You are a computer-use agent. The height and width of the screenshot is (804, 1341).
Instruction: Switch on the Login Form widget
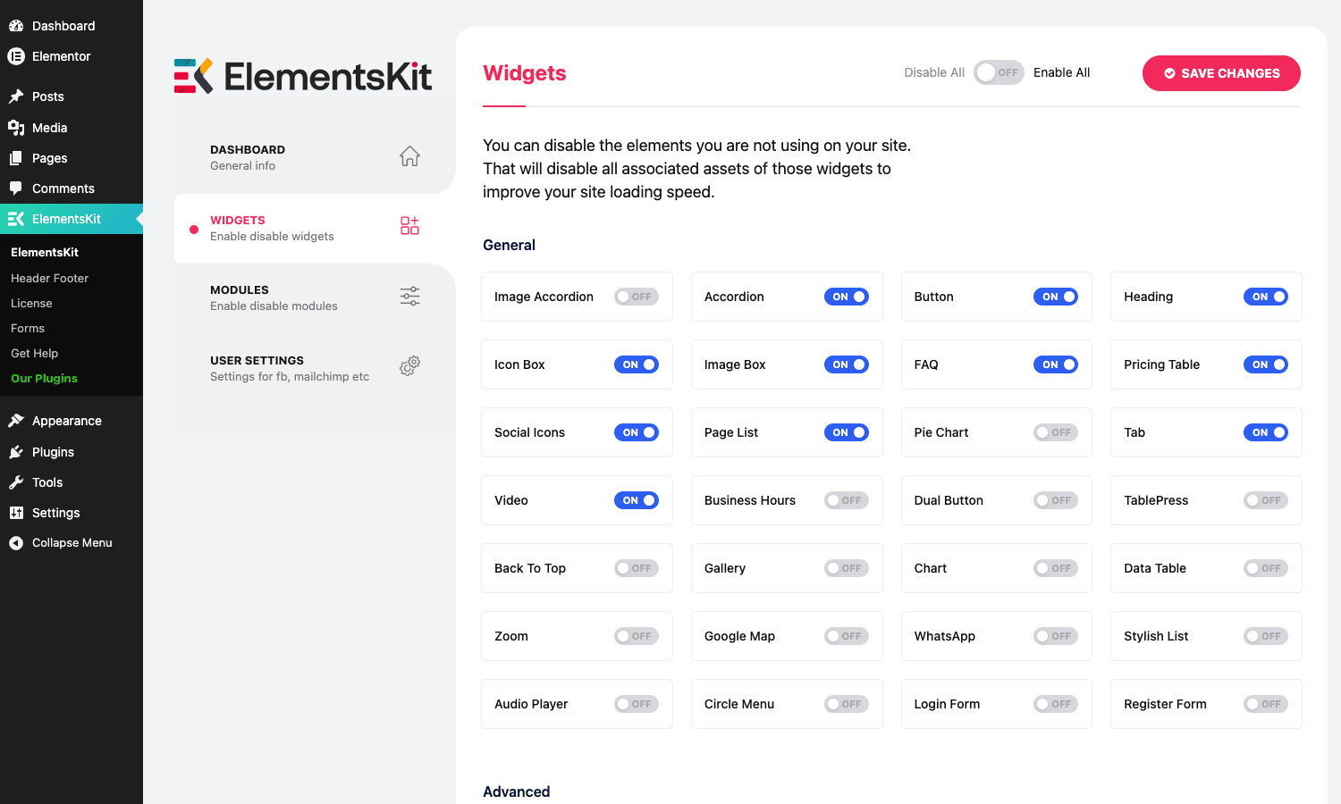(x=1056, y=704)
